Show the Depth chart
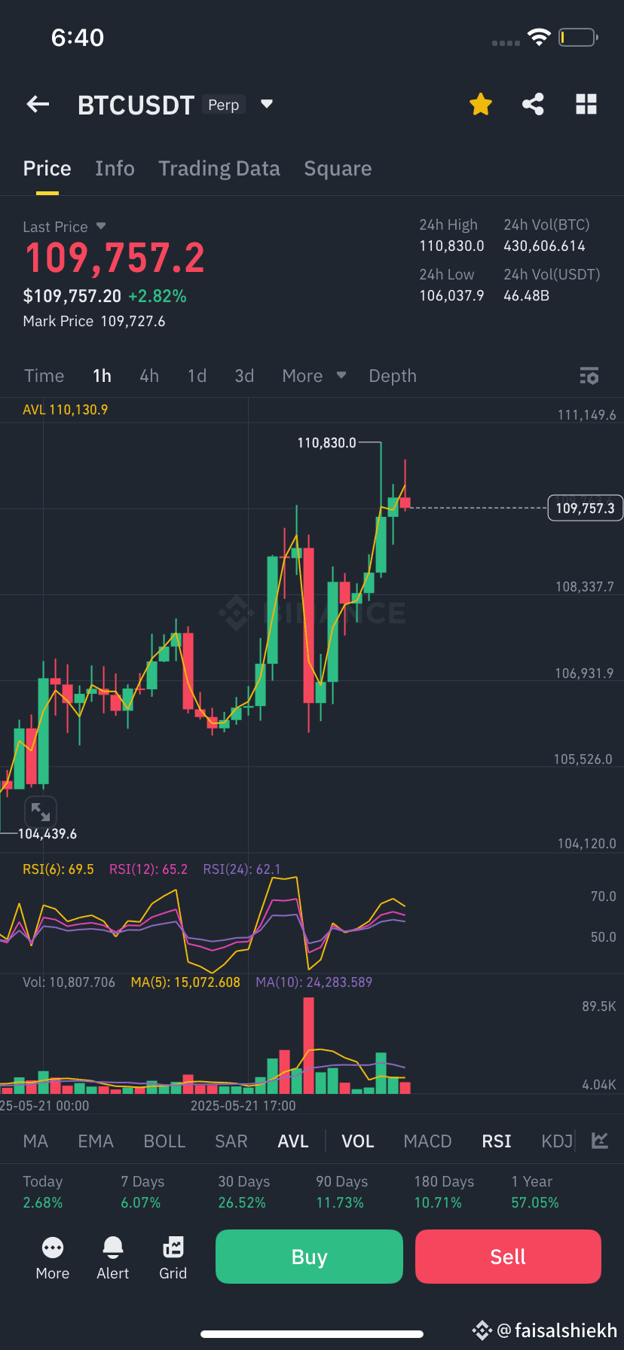The width and height of the screenshot is (624, 1350). click(393, 376)
